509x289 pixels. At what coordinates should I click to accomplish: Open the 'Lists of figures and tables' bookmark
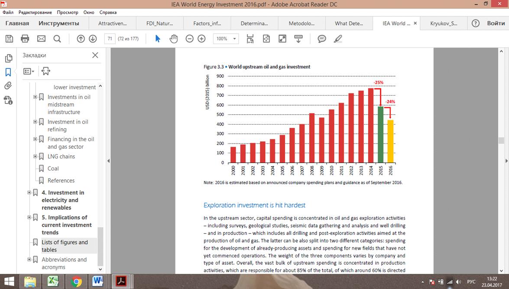pos(65,246)
